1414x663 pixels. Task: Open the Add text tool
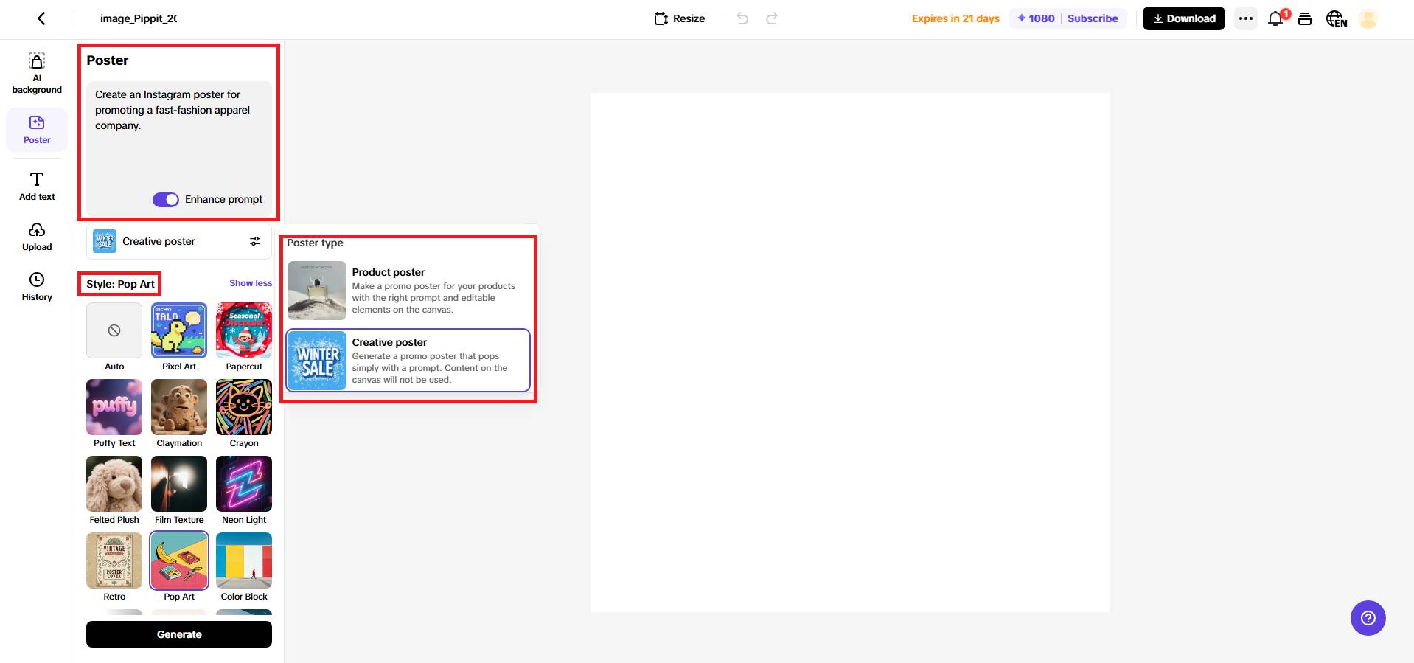click(x=37, y=186)
